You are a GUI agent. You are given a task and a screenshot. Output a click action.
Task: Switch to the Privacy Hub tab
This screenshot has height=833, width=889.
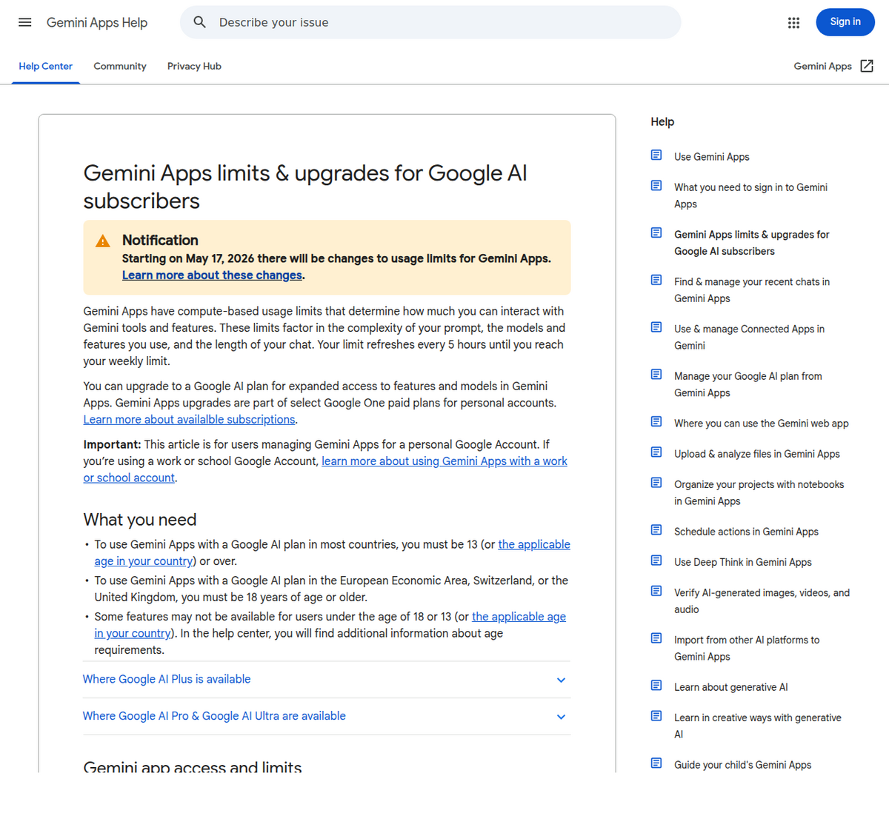[194, 66]
